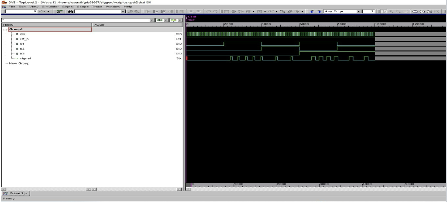
Task: Click the current time input field
Action: tap(21, 11)
